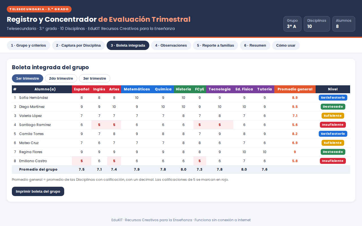Viewport: 362px width, 226px height.
Task: Show the '6 · Resumen' tab
Action: 255,45
